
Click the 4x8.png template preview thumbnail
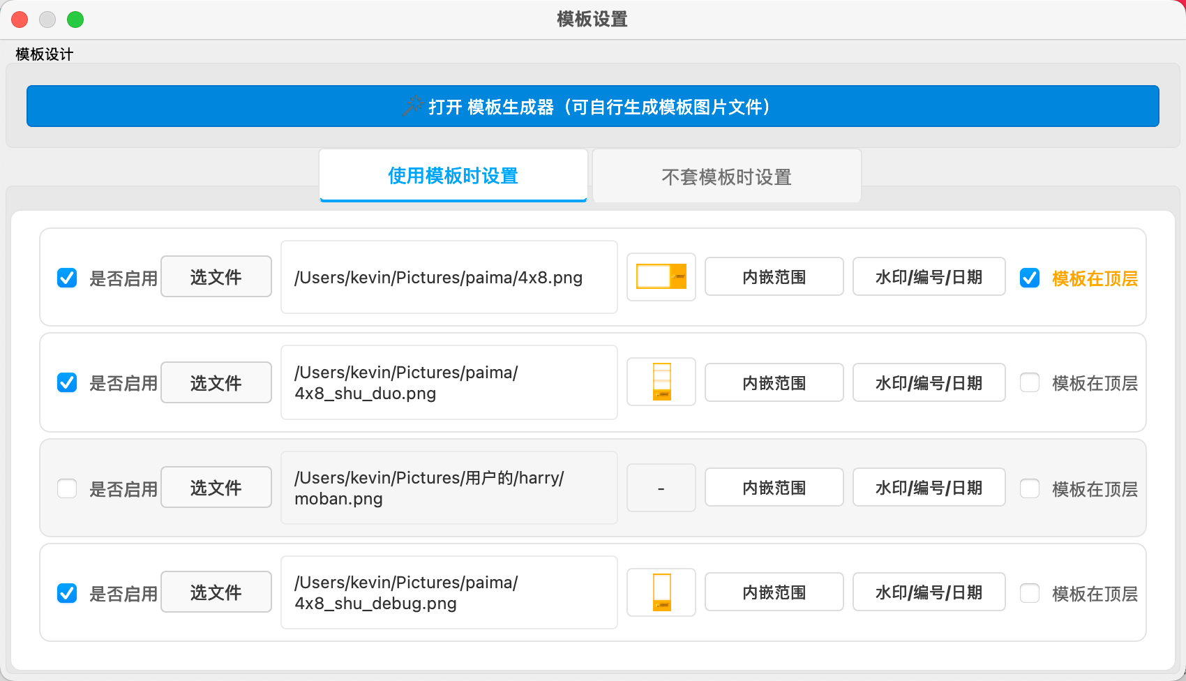point(661,276)
